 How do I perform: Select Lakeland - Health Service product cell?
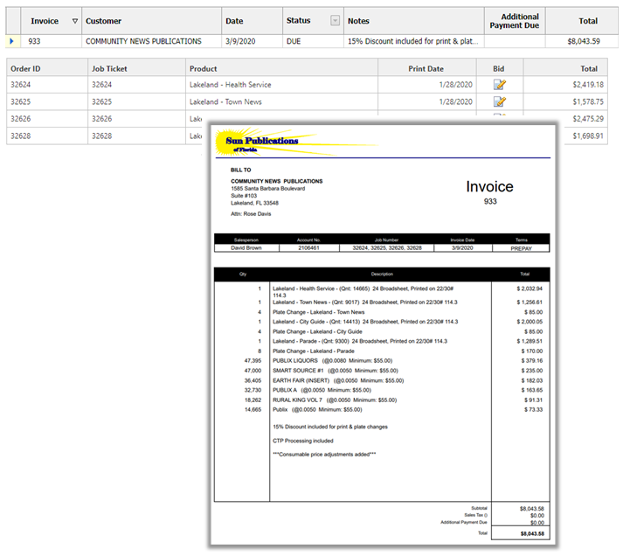[281, 85]
